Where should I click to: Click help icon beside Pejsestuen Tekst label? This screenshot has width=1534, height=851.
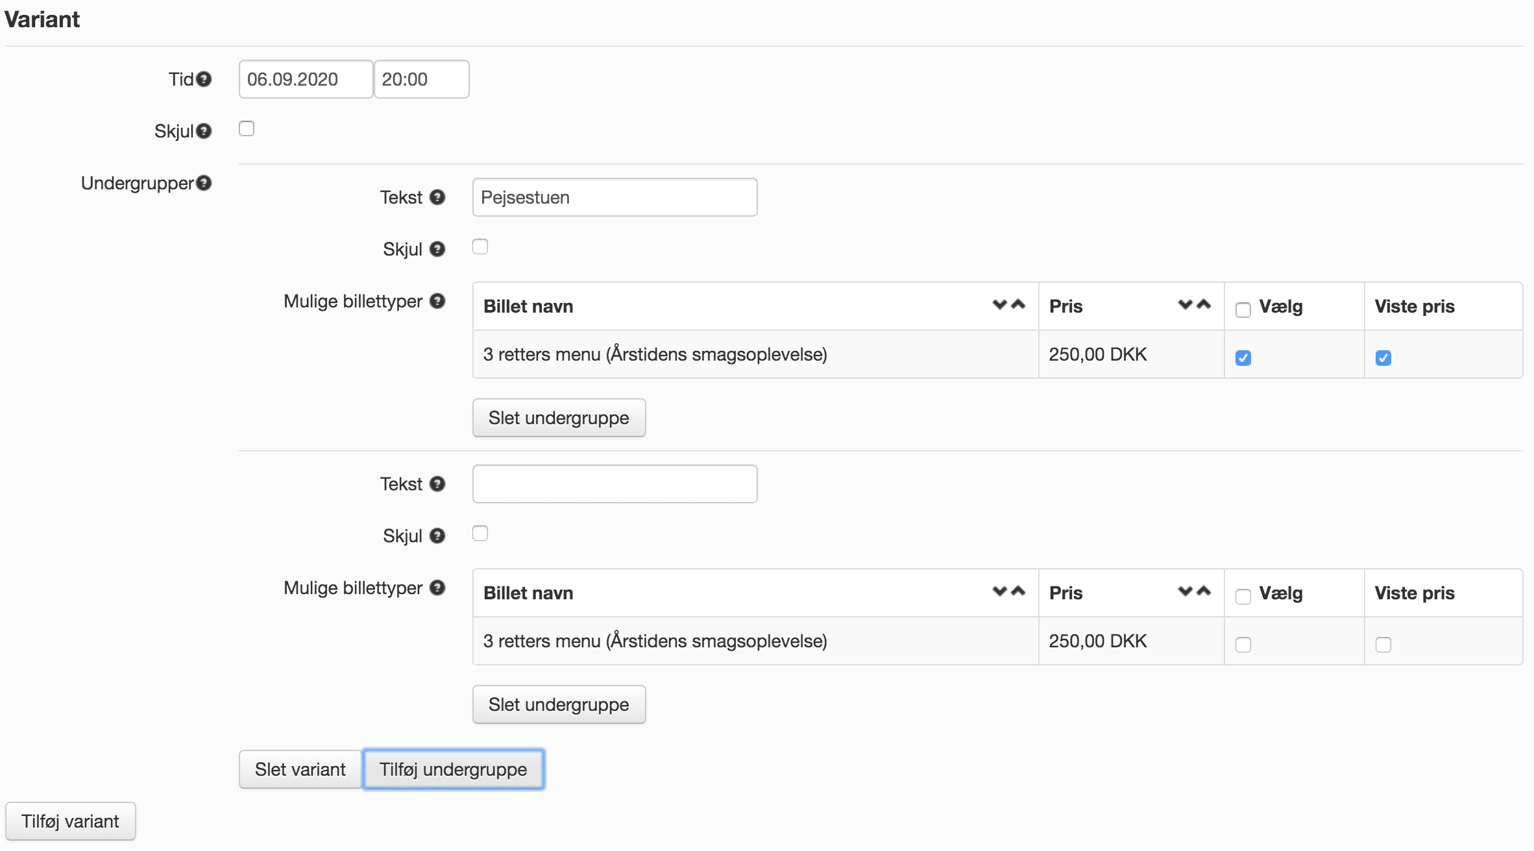tap(437, 197)
